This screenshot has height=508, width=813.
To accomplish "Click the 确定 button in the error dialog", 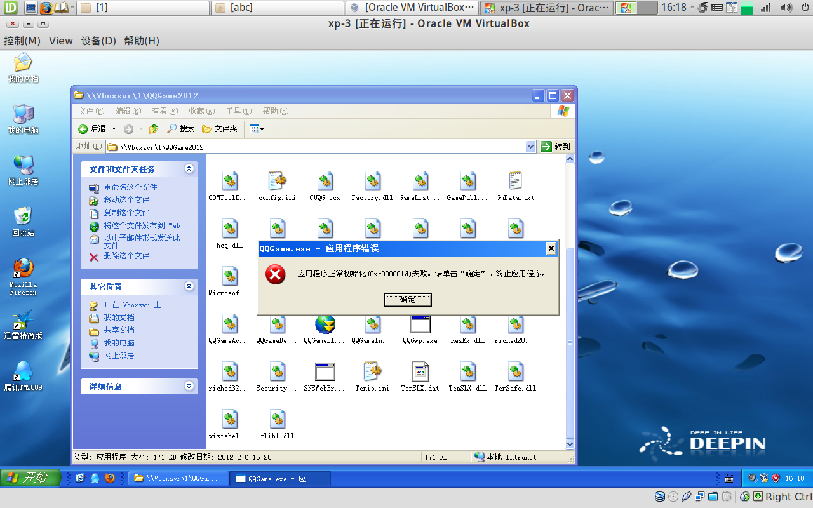I will [408, 300].
